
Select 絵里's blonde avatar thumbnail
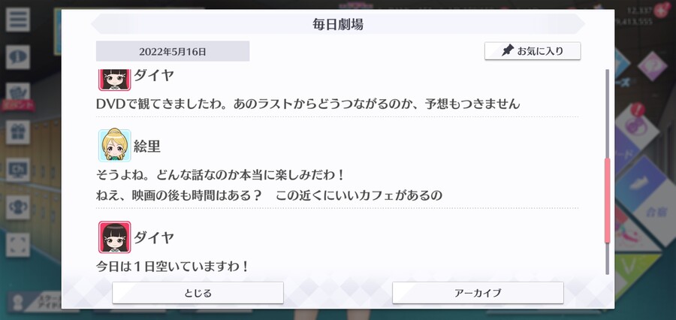(x=115, y=145)
